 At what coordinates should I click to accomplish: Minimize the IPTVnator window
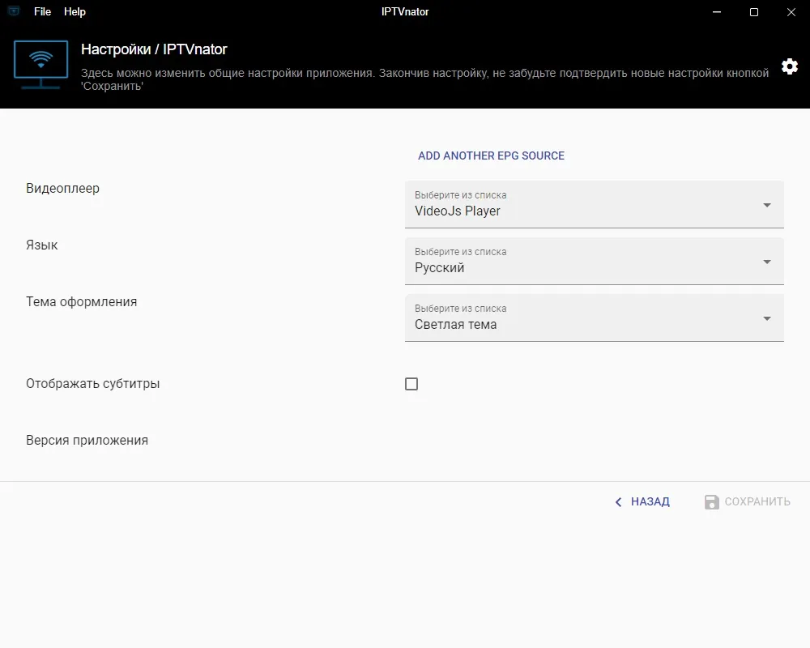pos(717,12)
